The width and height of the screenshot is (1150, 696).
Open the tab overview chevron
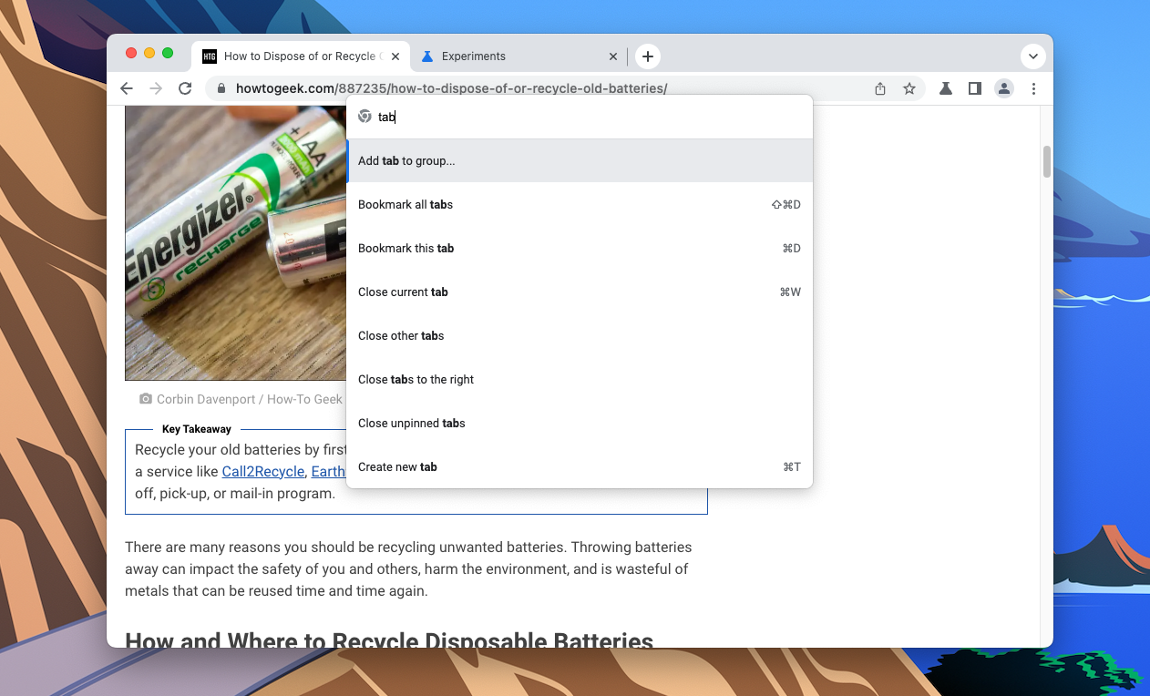coord(1033,56)
